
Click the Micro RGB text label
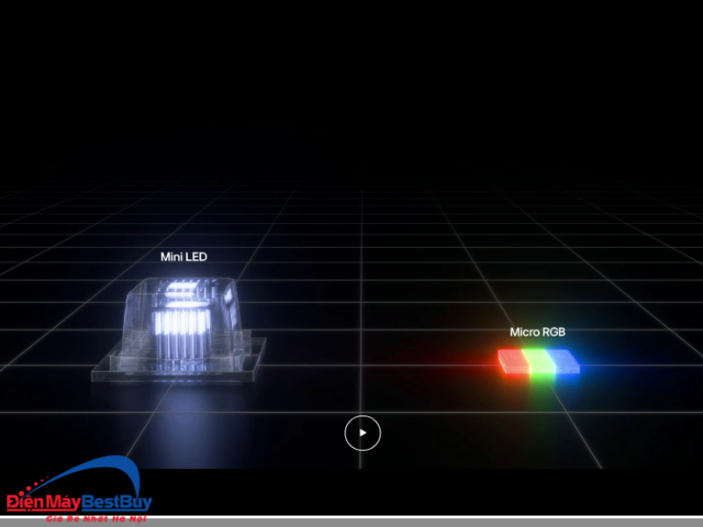537,332
